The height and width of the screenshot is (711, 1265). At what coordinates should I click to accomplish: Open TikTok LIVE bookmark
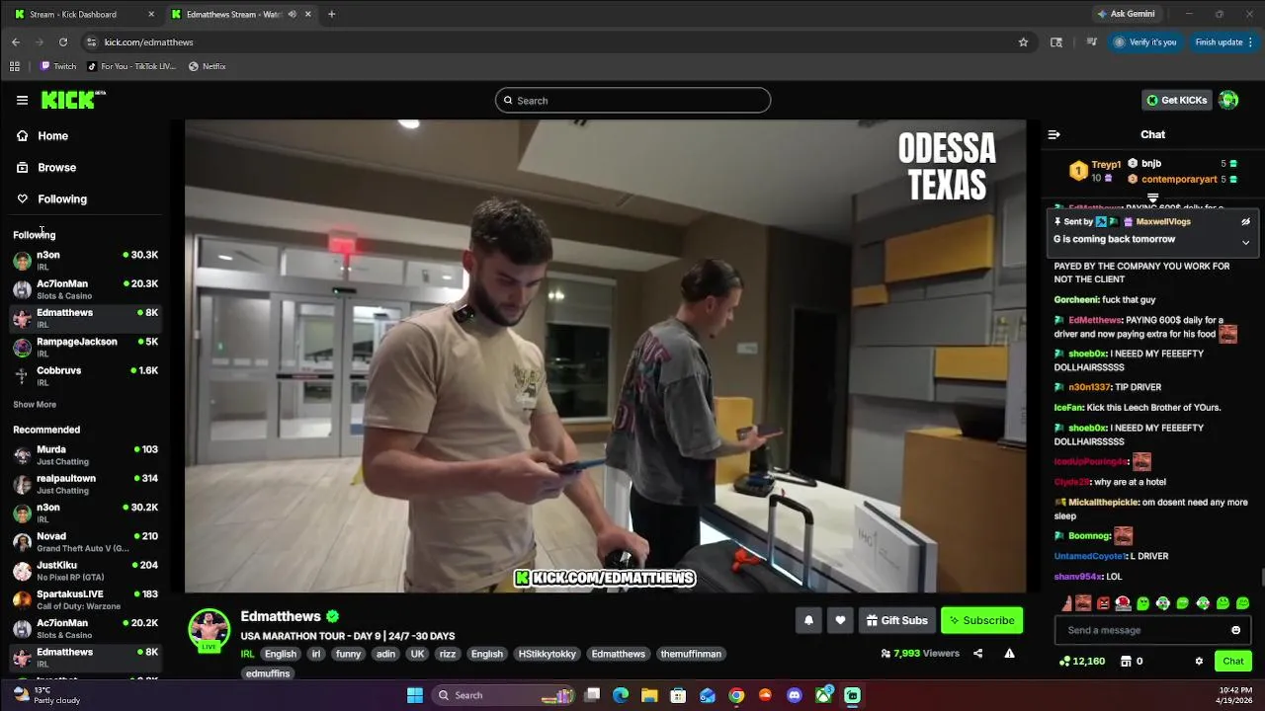click(x=131, y=66)
